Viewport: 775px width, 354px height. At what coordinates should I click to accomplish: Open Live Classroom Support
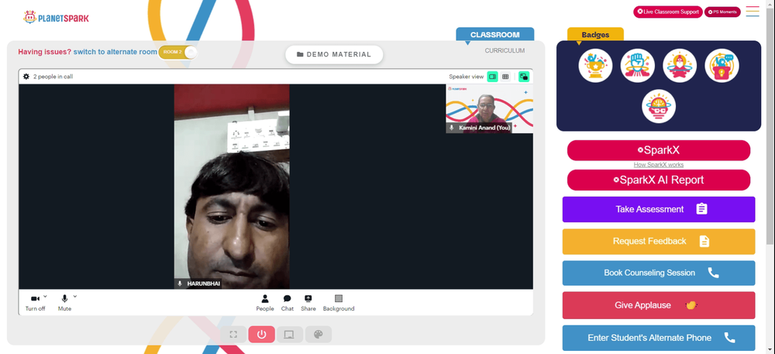click(668, 12)
